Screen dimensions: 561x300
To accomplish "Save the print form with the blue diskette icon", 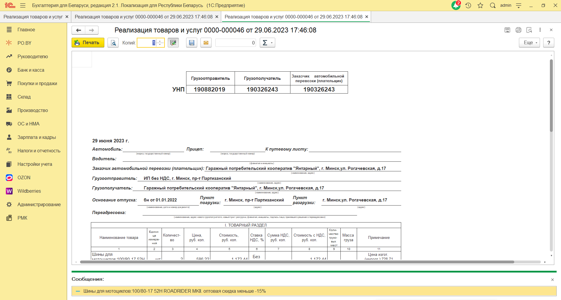I will click(x=192, y=43).
